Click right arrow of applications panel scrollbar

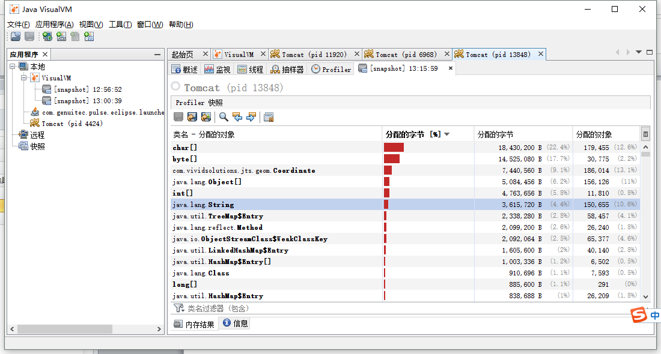pos(159,329)
